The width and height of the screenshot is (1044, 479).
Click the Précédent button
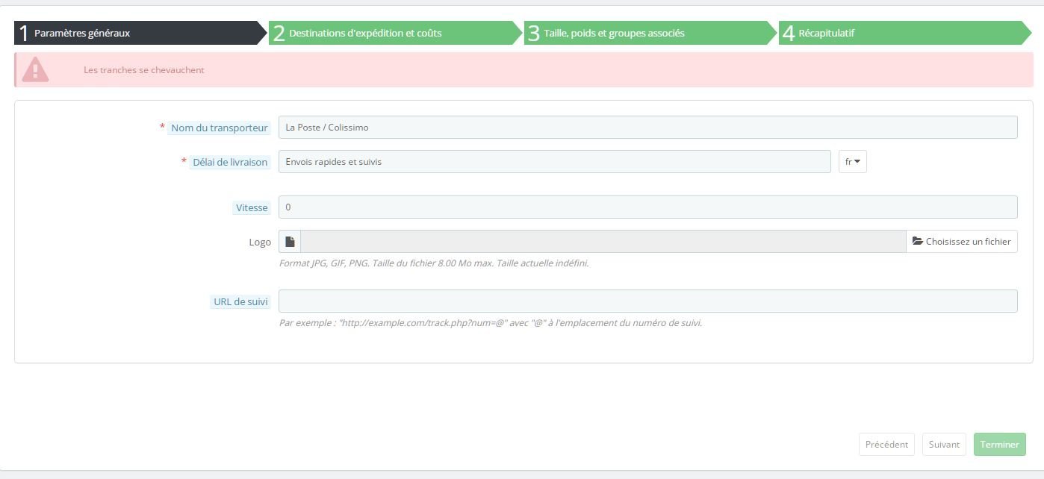[x=886, y=445]
